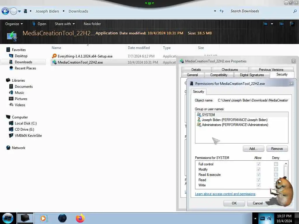
Task: Toggle the preview pane icon
Action: [x=281, y=24]
